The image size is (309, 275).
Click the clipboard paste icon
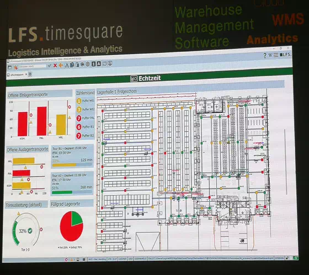[x=77, y=65]
